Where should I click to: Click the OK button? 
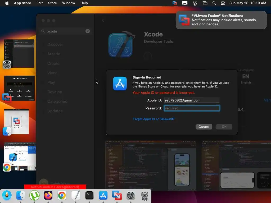tap(224, 127)
